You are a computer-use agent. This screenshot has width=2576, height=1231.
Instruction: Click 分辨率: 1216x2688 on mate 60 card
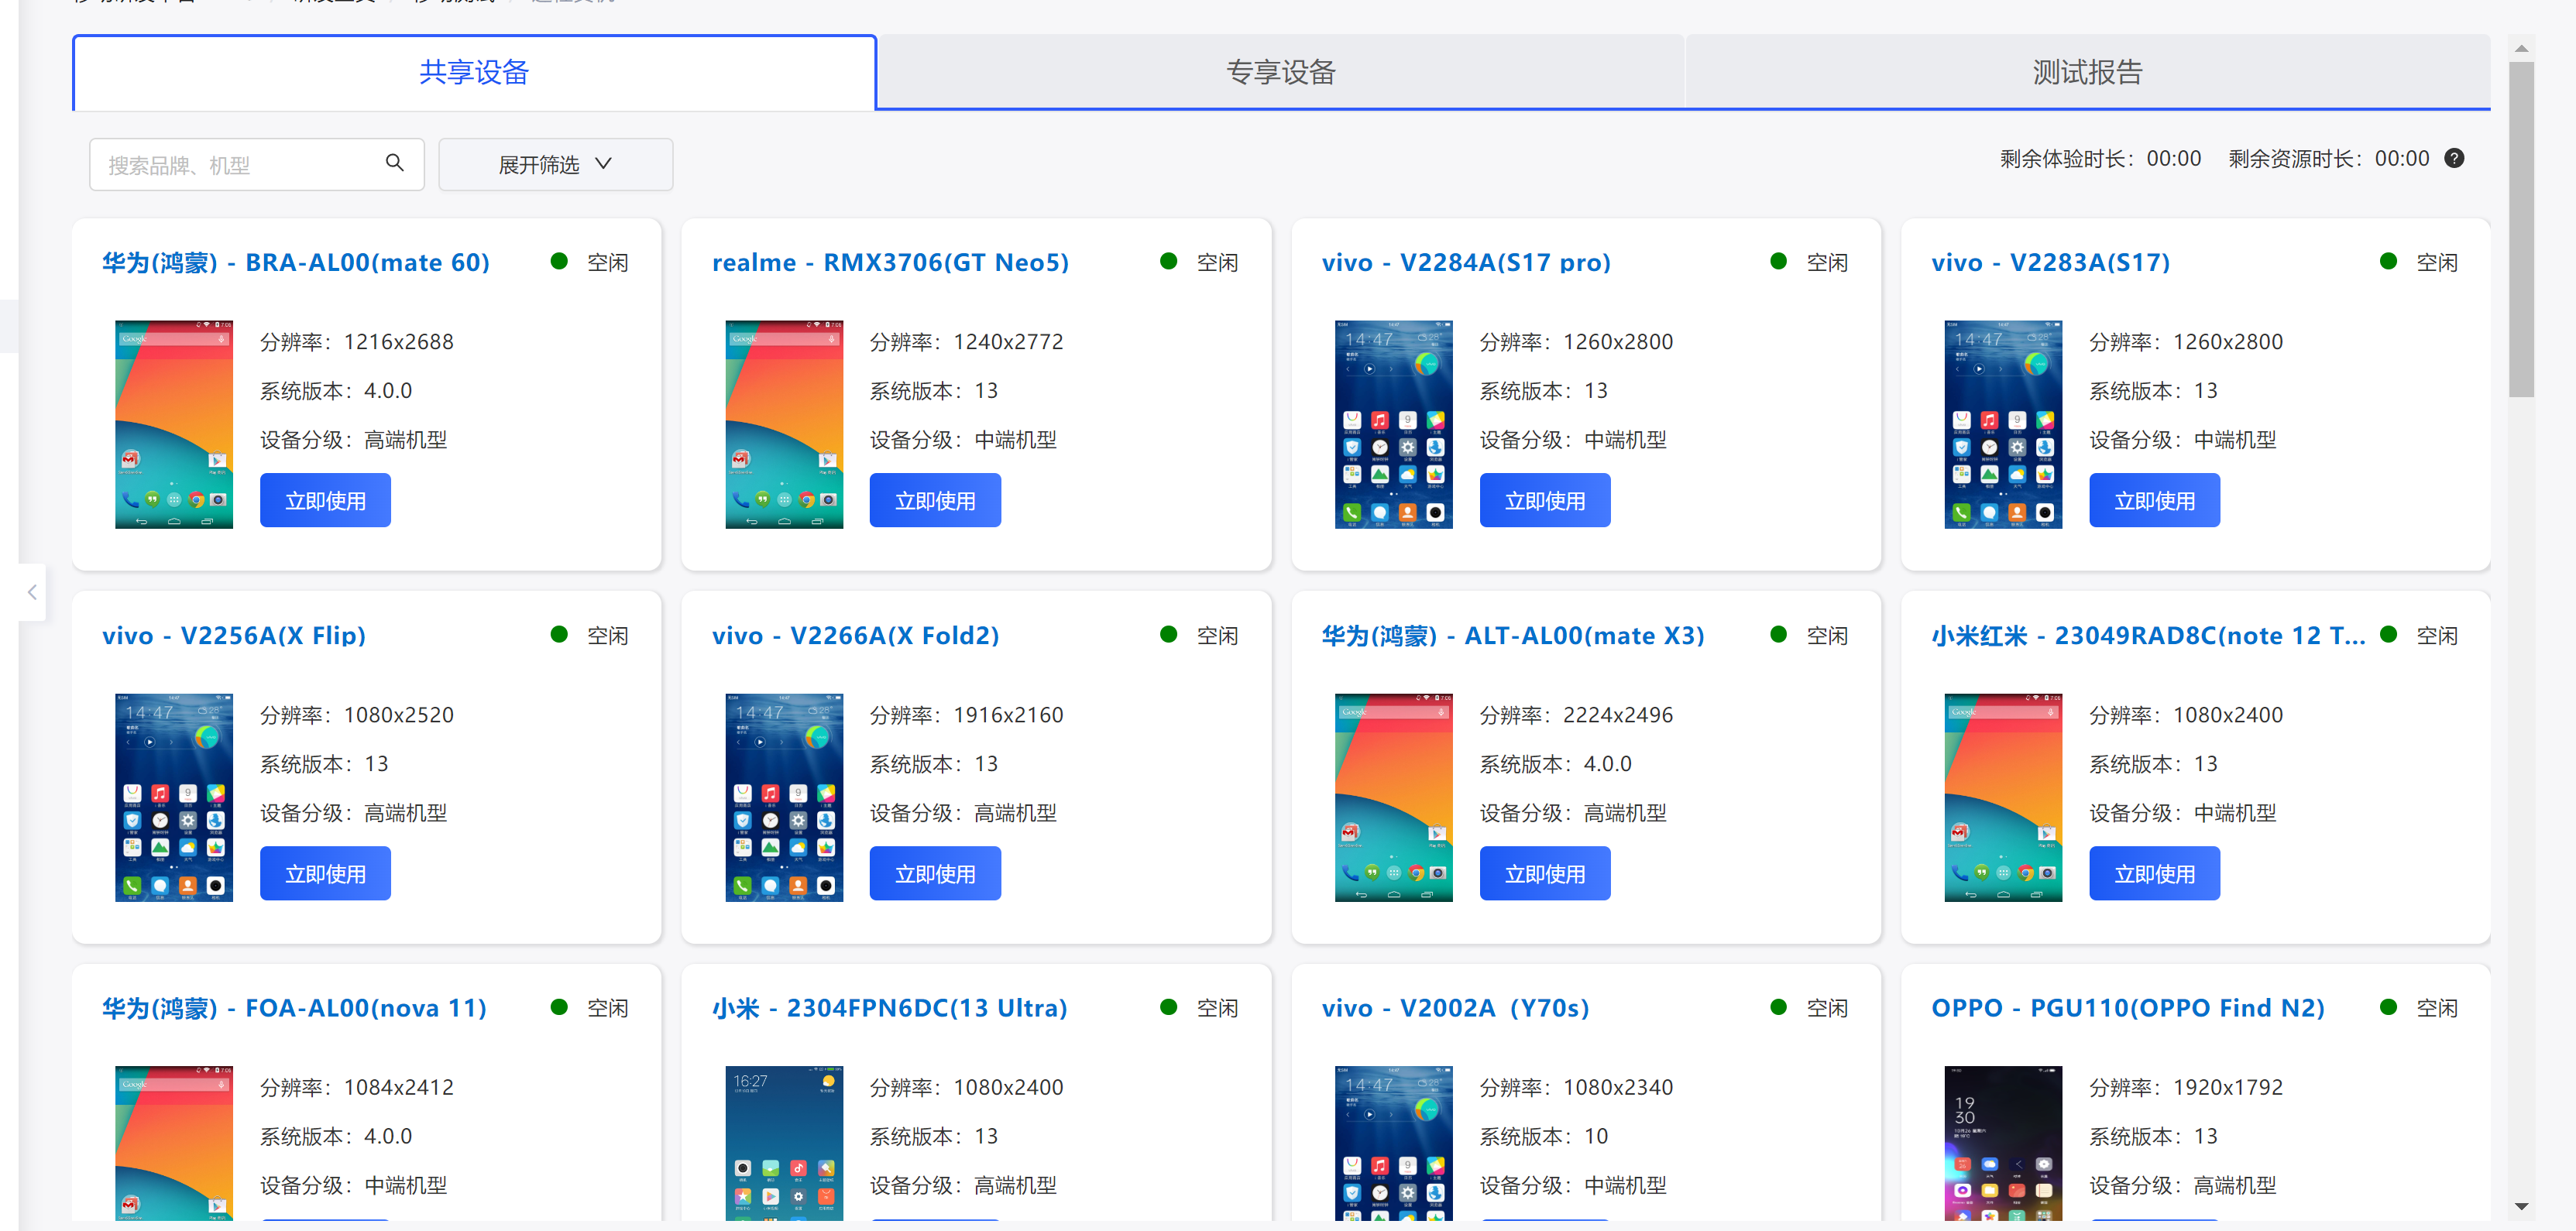(x=357, y=341)
